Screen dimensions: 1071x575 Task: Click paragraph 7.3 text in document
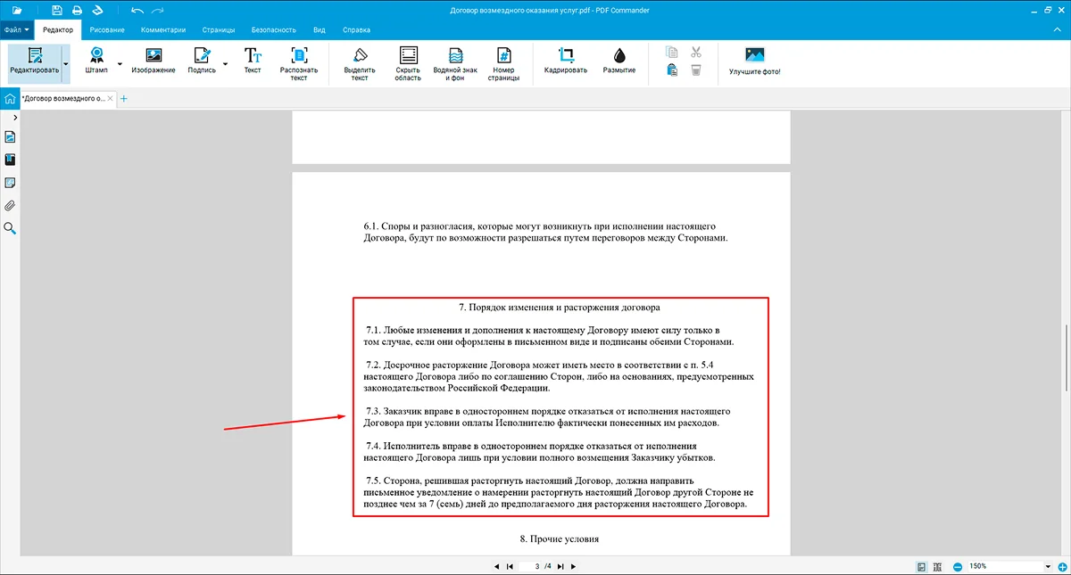(x=548, y=417)
